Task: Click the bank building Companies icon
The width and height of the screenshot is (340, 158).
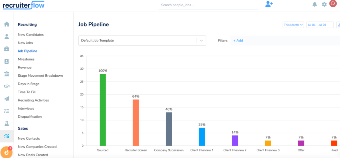Action: pos(7,74)
